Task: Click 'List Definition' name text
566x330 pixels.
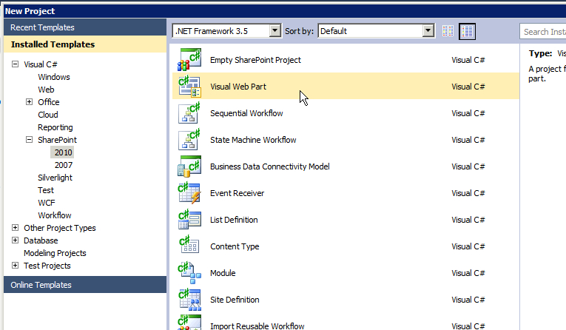Action: (x=234, y=220)
